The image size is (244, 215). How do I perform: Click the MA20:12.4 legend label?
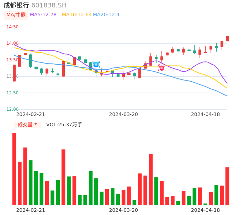point(106,15)
